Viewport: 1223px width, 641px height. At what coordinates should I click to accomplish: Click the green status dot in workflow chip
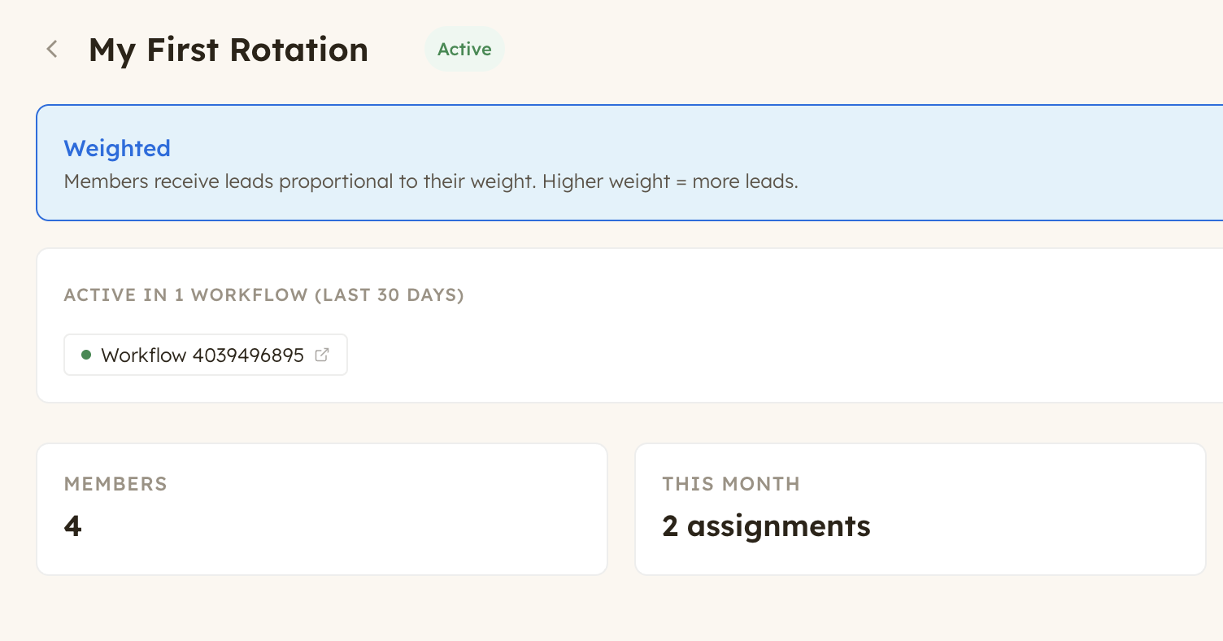click(86, 355)
